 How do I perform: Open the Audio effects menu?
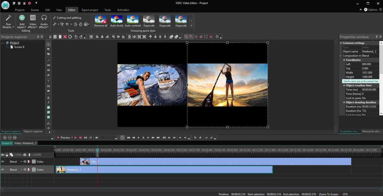(x=44, y=22)
